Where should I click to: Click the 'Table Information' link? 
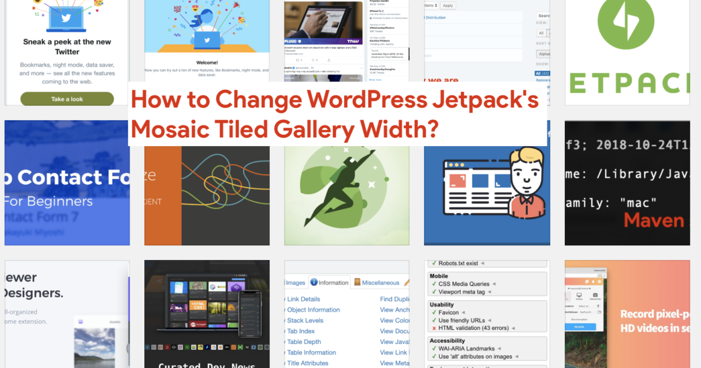pos(311,352)
